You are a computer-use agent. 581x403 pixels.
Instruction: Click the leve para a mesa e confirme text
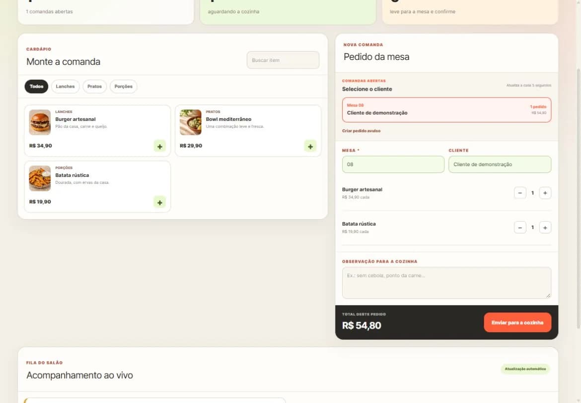point(423,11)
